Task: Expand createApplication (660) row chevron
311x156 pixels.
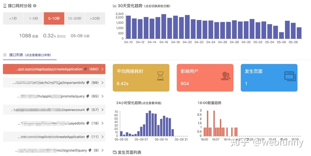Action: click(x=102, y=69)
